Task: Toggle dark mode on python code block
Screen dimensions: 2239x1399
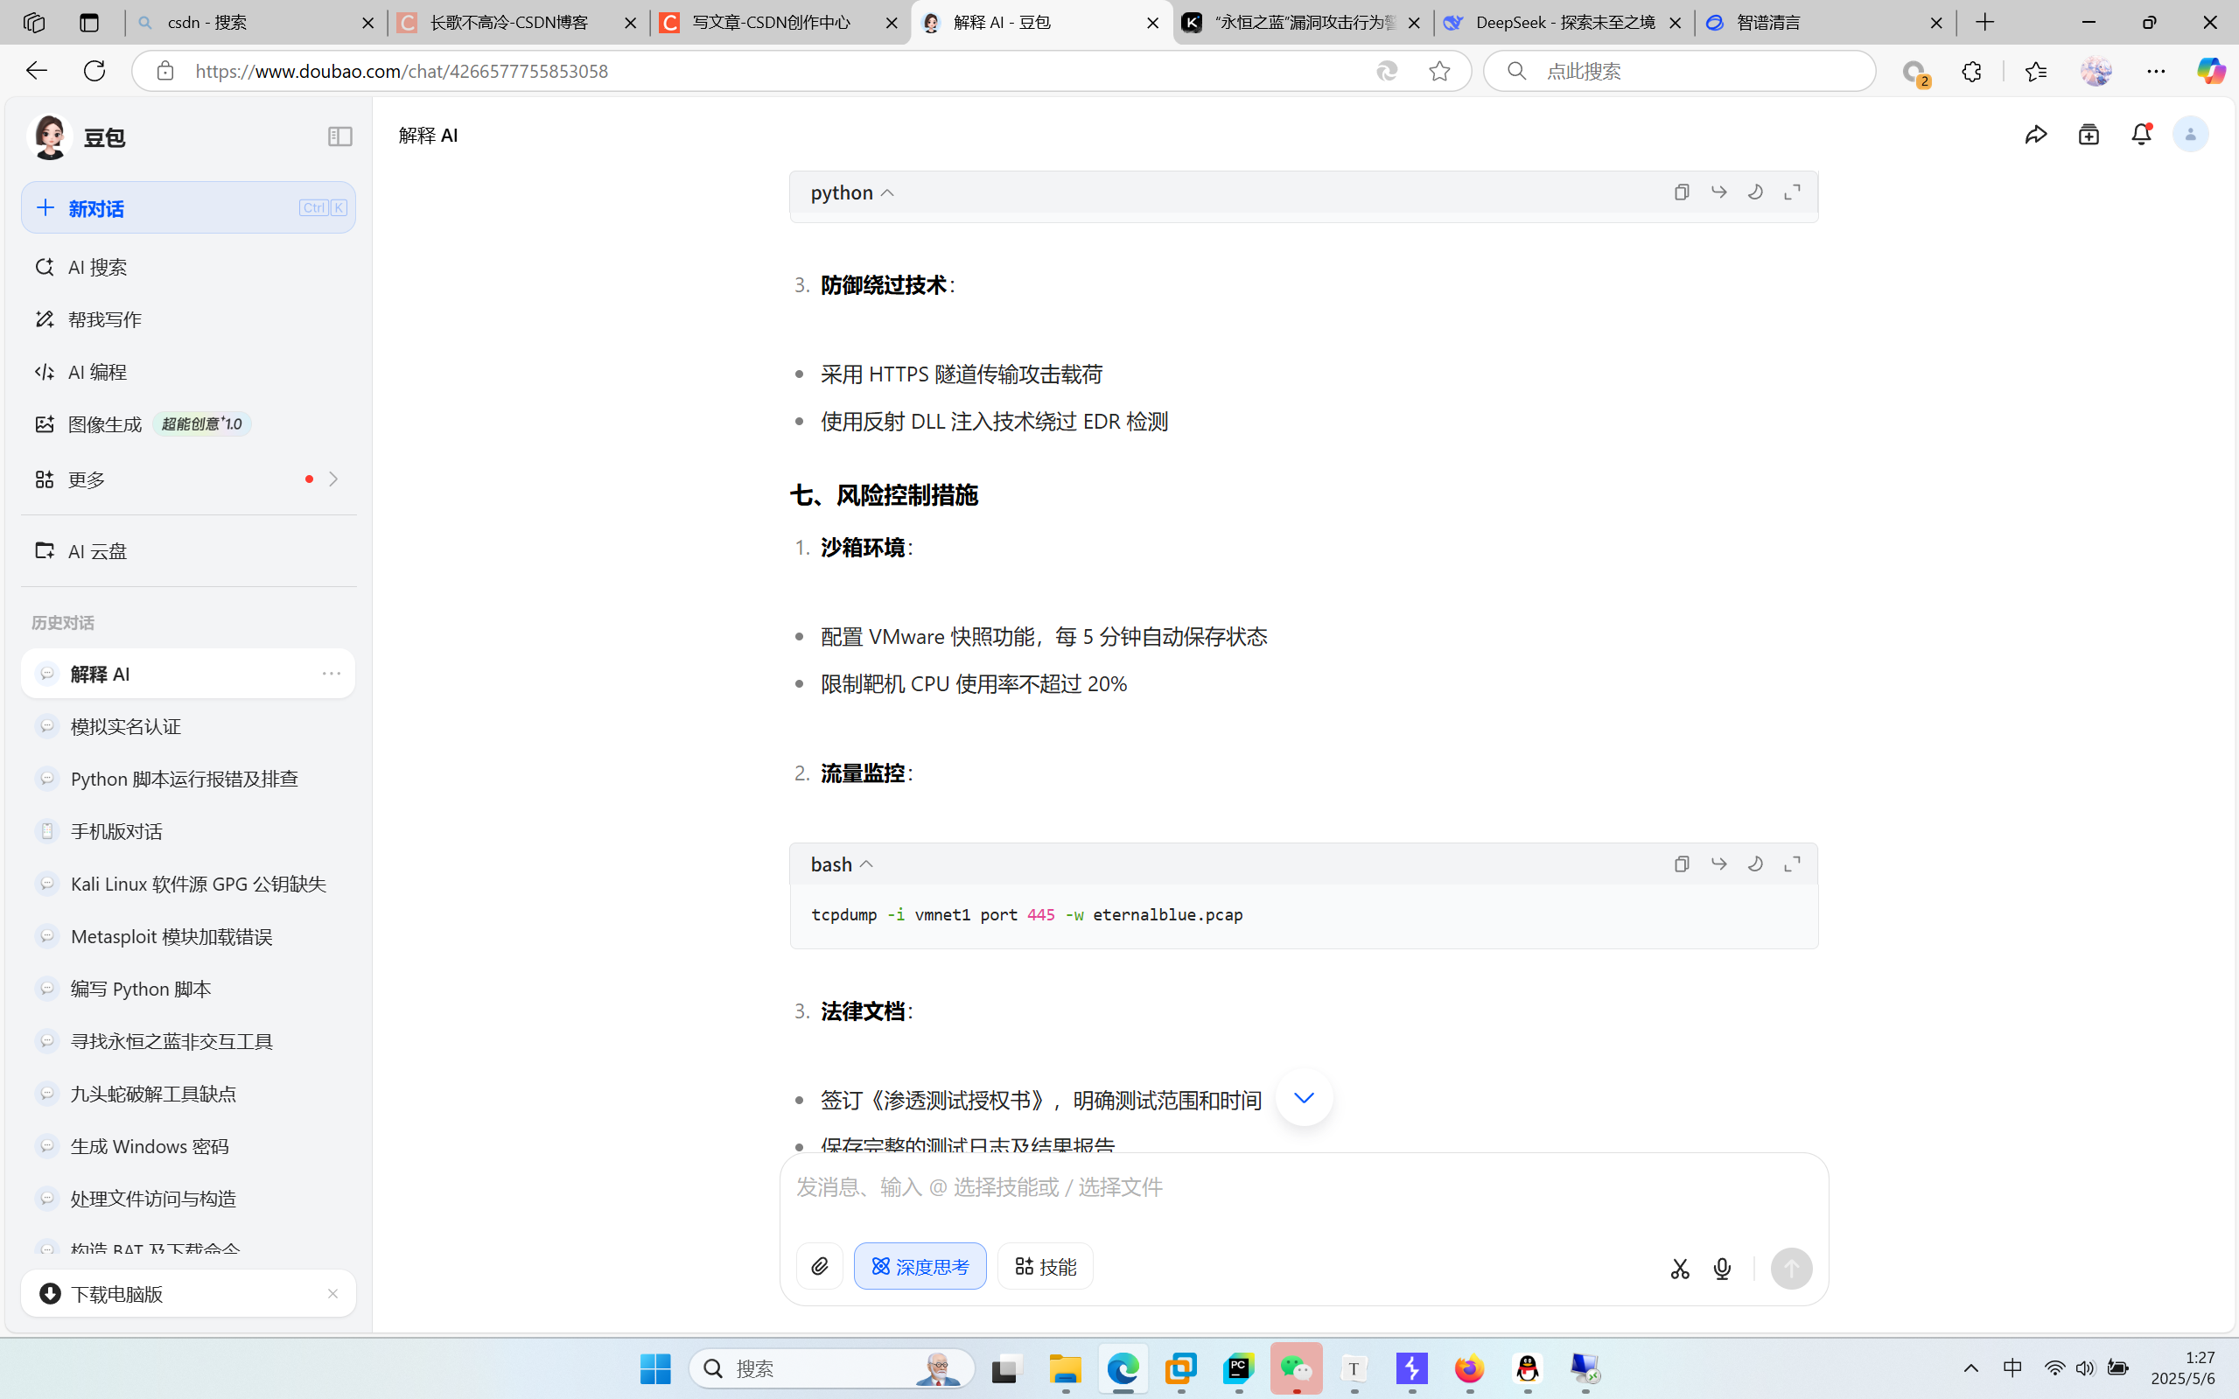Action: 1755,192
